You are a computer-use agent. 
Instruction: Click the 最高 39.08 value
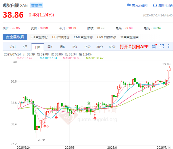coord(129,28)
